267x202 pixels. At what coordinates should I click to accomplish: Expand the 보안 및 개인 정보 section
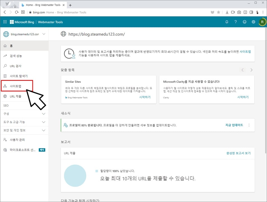tap(24, 130)
